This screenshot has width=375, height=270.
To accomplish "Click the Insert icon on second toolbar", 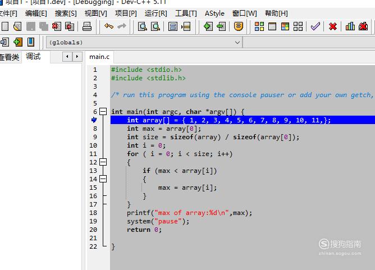I will pos(4,42).
